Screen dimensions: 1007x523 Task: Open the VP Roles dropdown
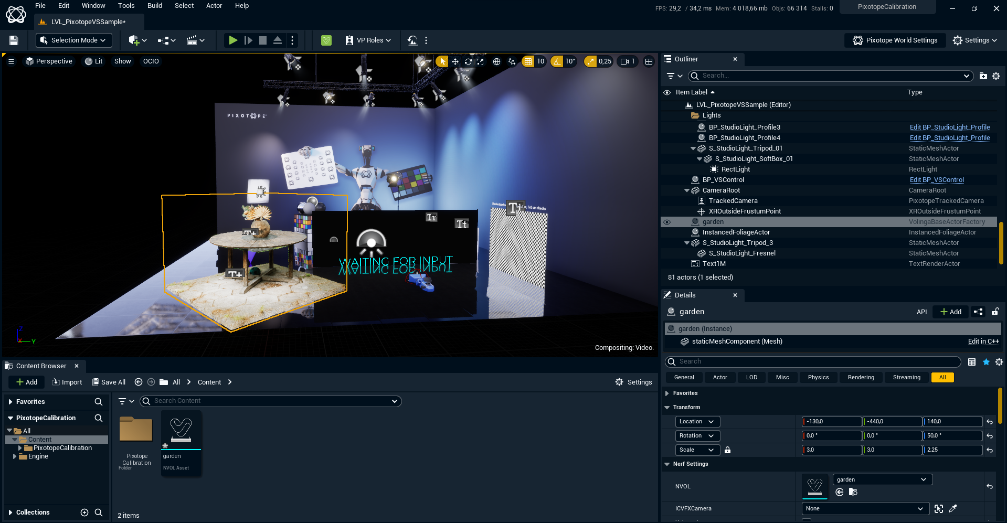pyautogui.click(x=368, y=40)
